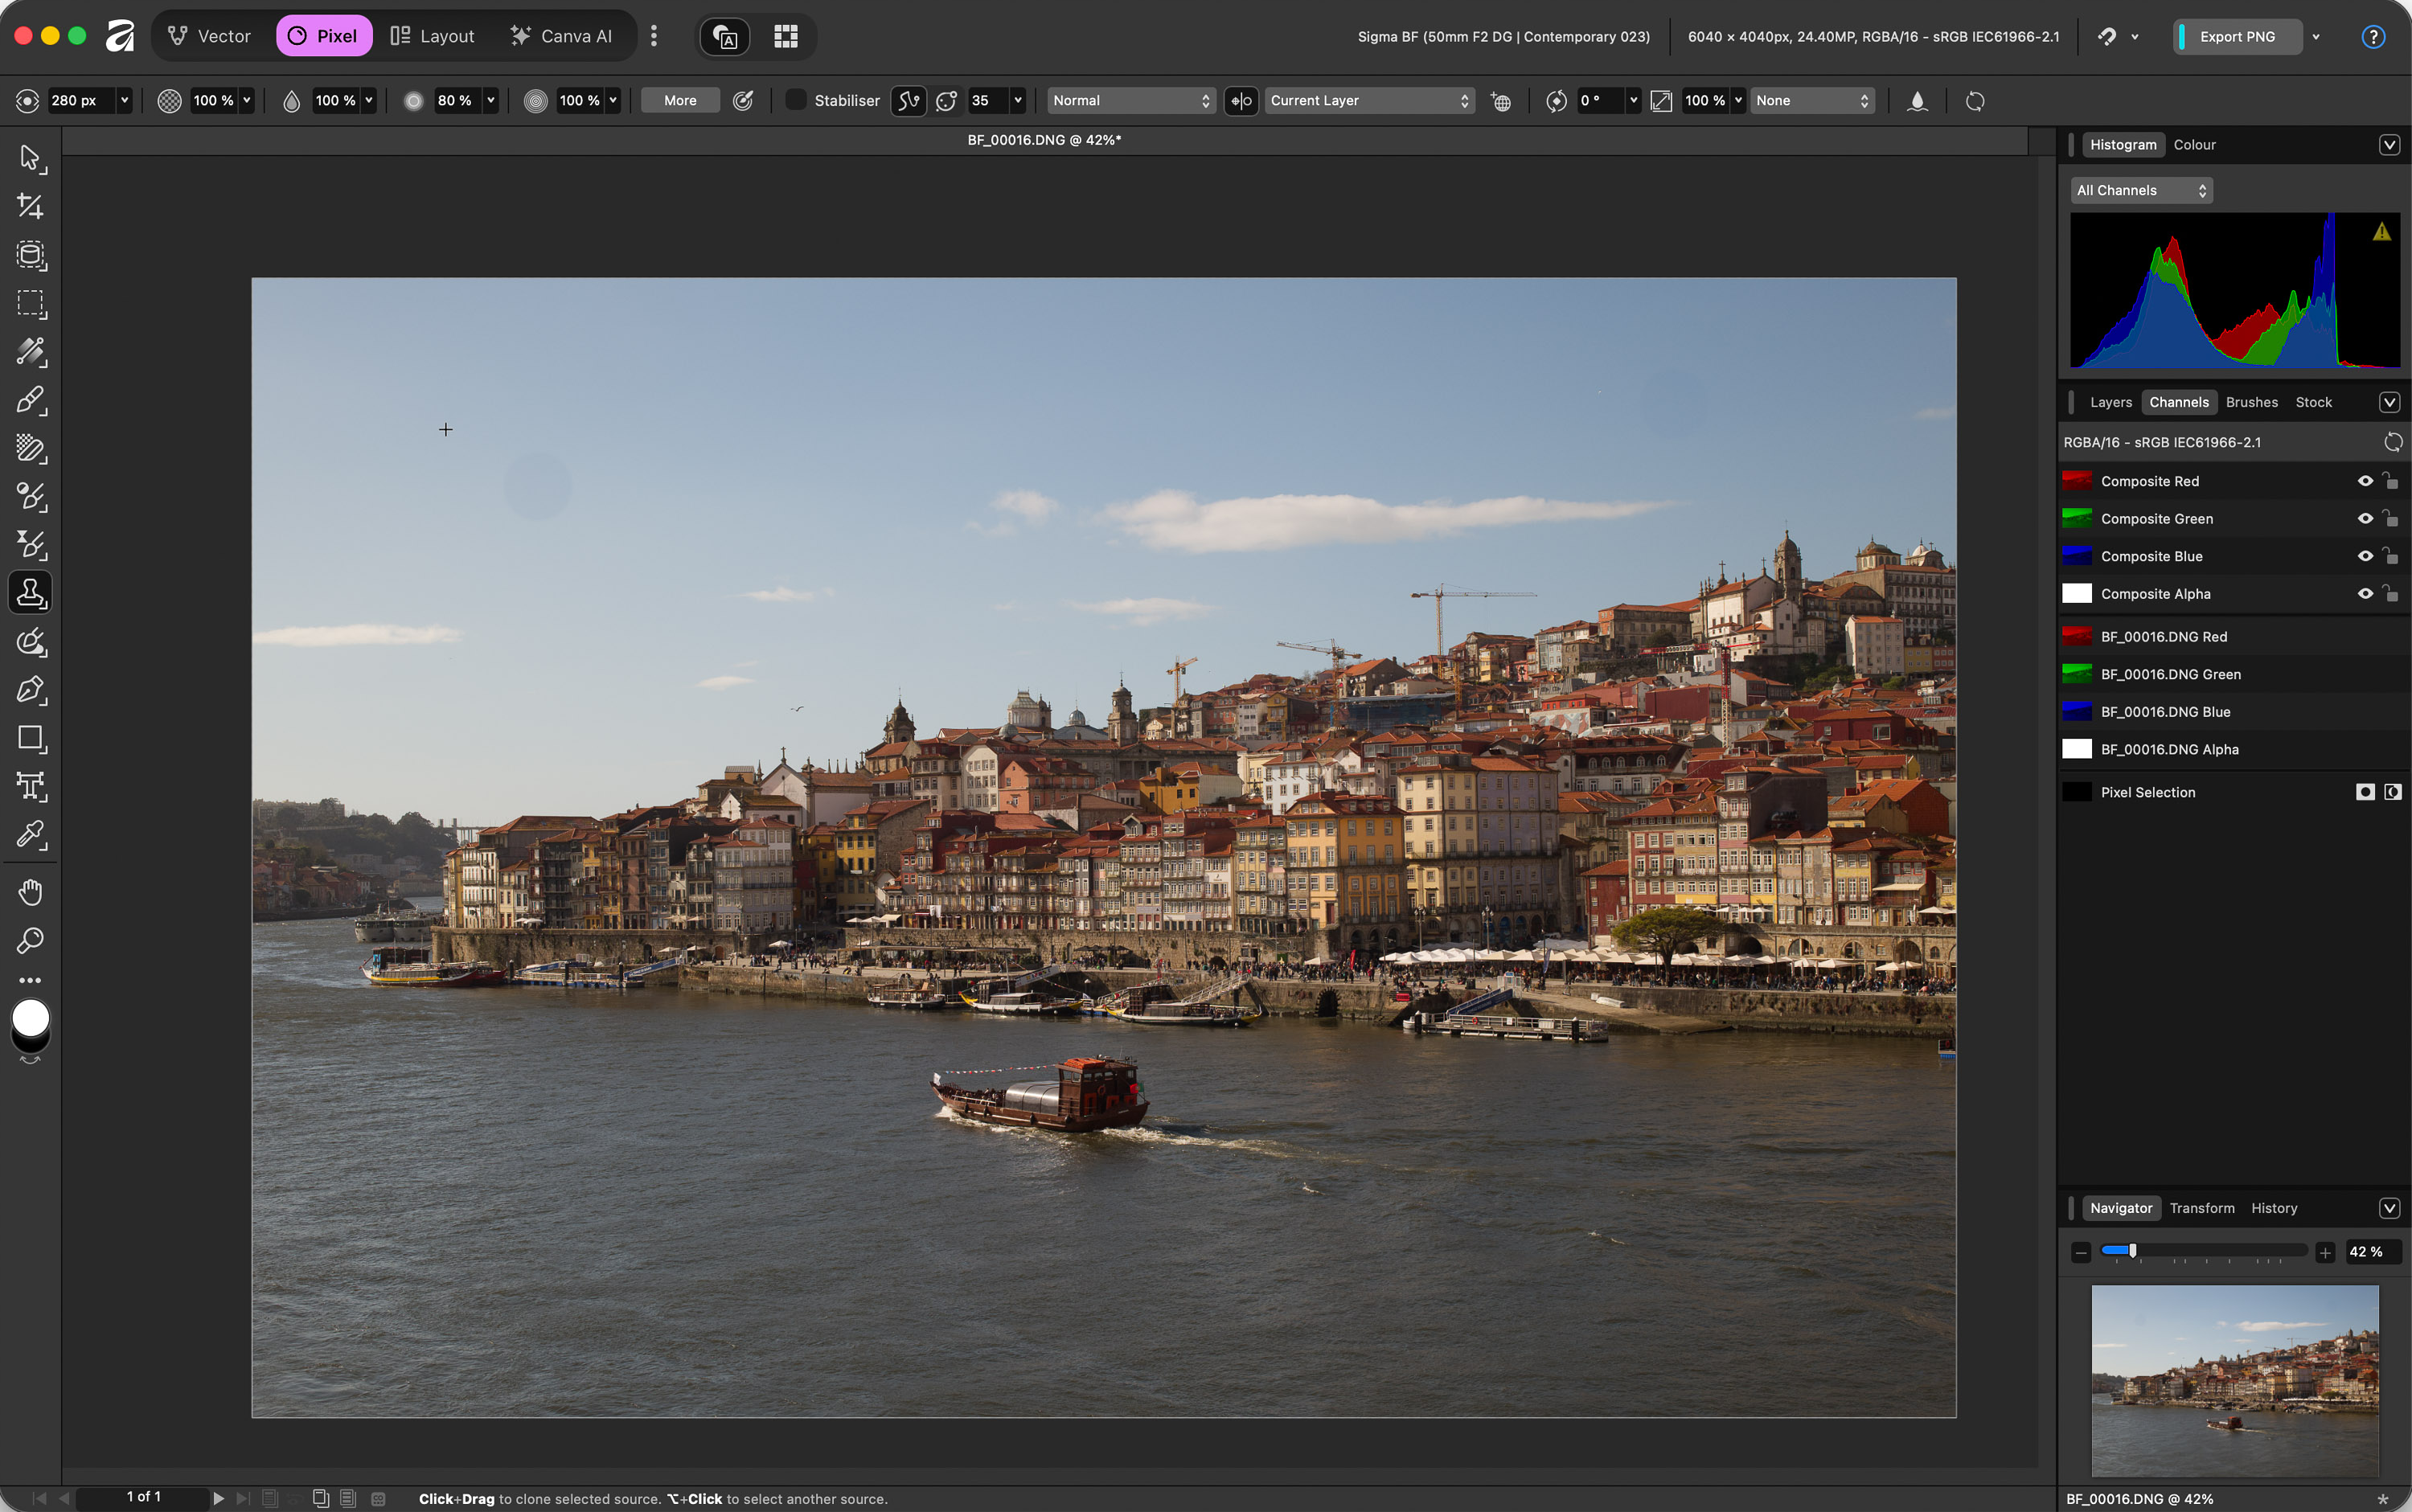Select the Hand view tool
Viewport: 2412px width, 1512px height.
[x=30, y=892]
